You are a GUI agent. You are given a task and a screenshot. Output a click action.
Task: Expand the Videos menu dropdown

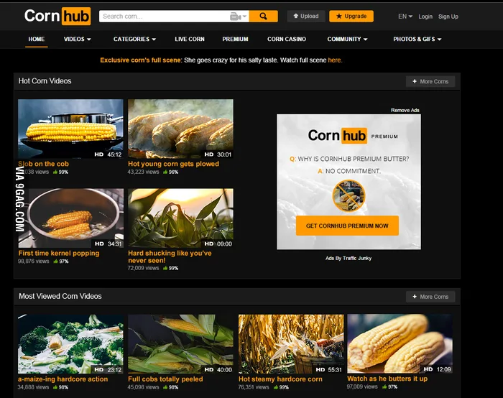pyautogui.click(x=78, y=39)
